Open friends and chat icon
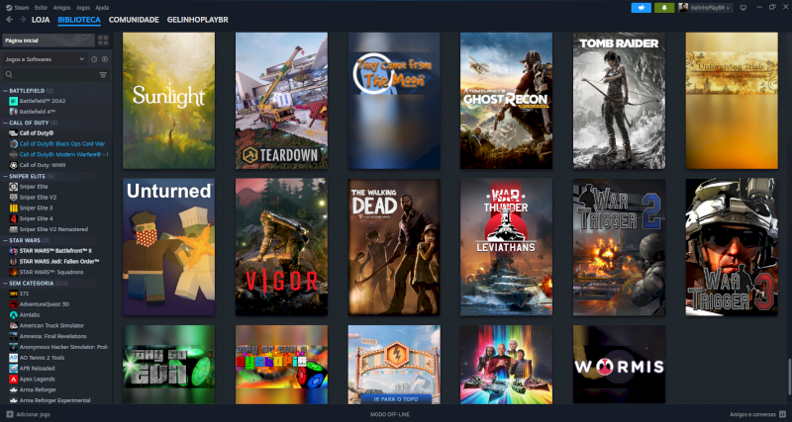 (782, 414)
